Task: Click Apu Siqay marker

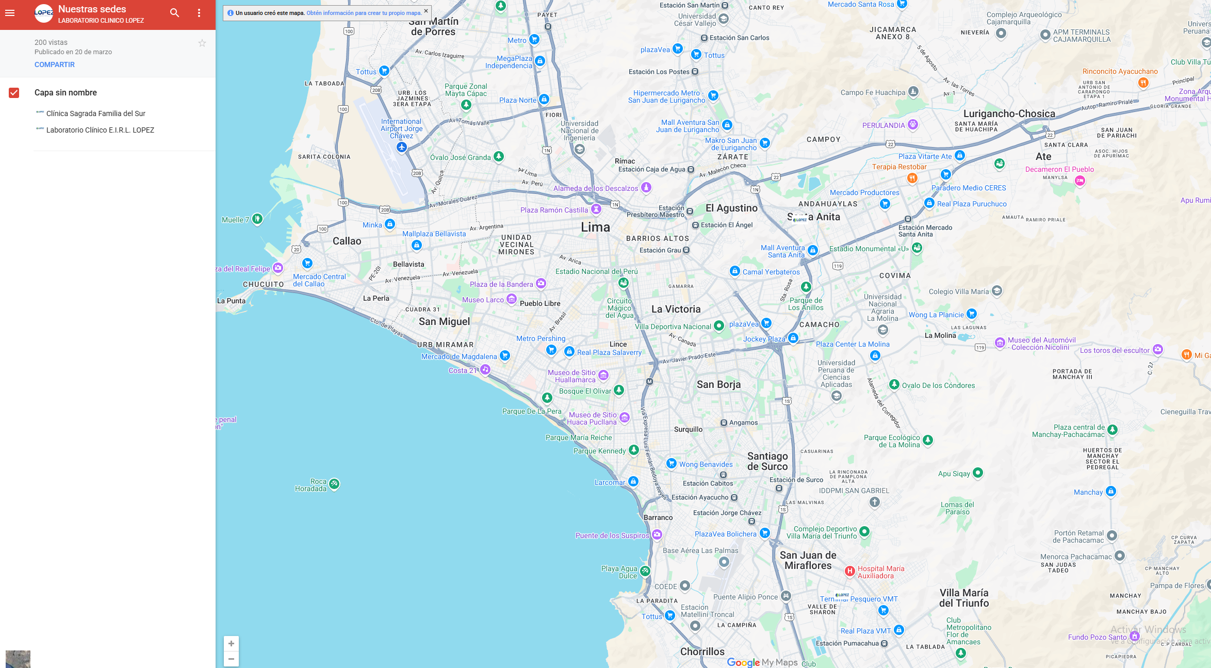Action: 978,473
